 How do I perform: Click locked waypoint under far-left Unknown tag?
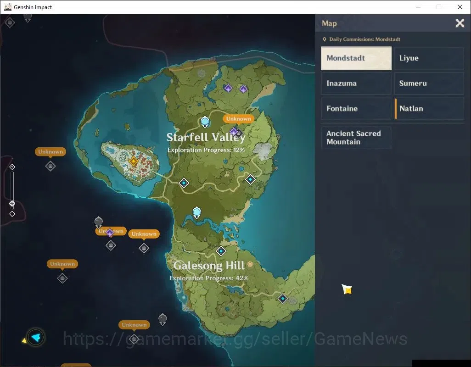50,166
